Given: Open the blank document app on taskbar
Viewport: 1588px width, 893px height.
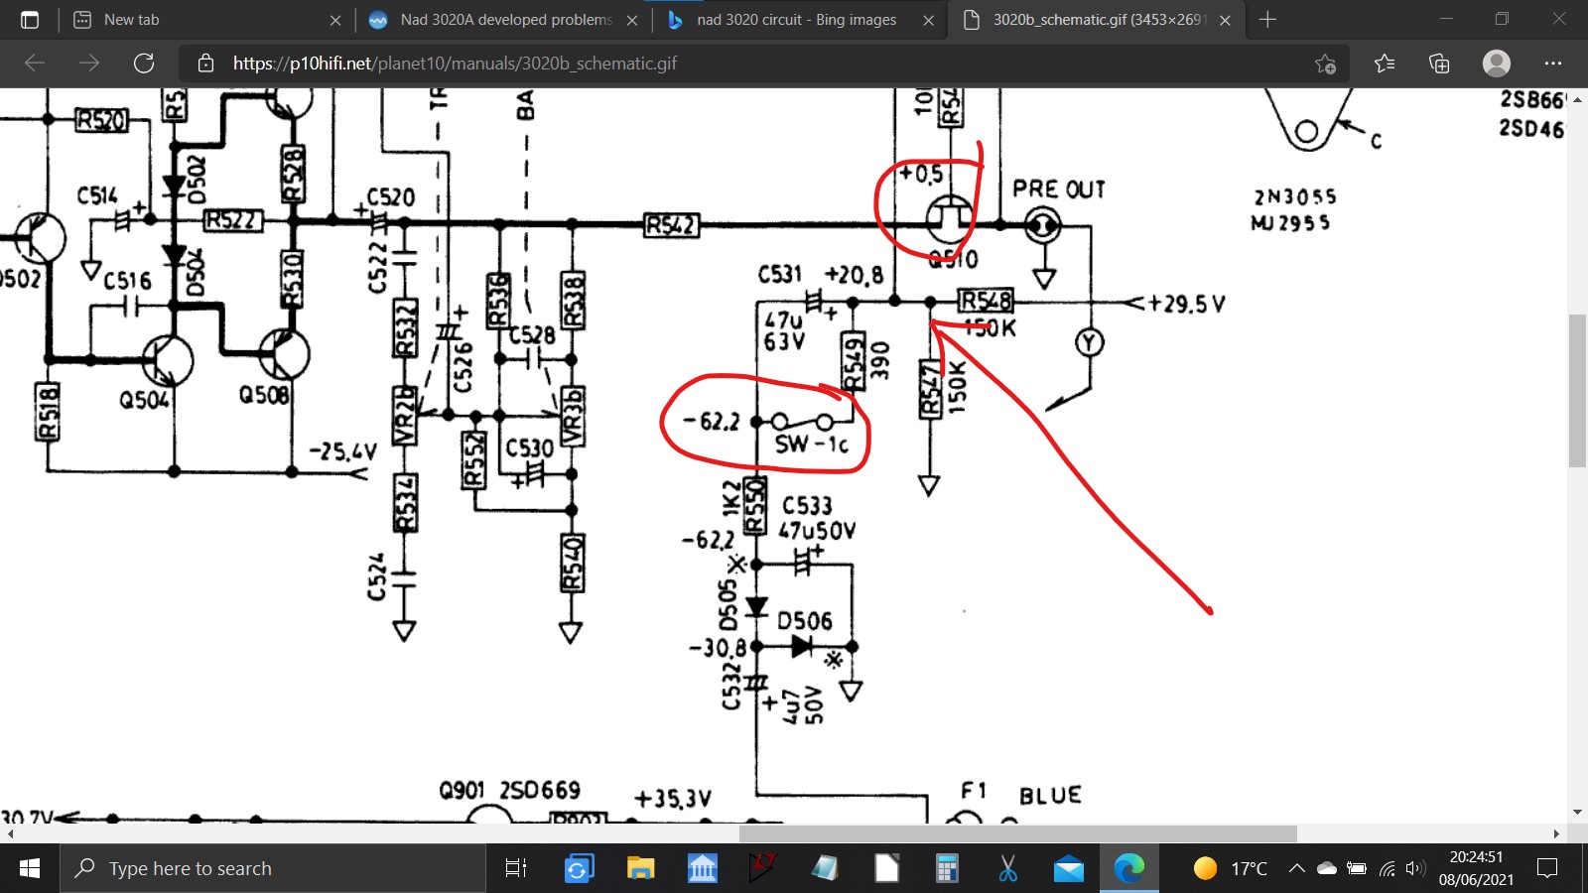Looking at the screenshot, I should pyautogui.click(x=886, y=869).
